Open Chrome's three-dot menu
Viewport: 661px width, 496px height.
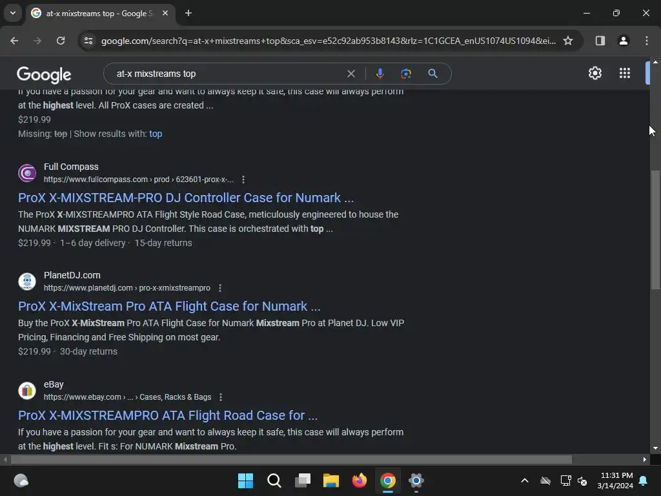pyautogui.click(x=647, y=41)
